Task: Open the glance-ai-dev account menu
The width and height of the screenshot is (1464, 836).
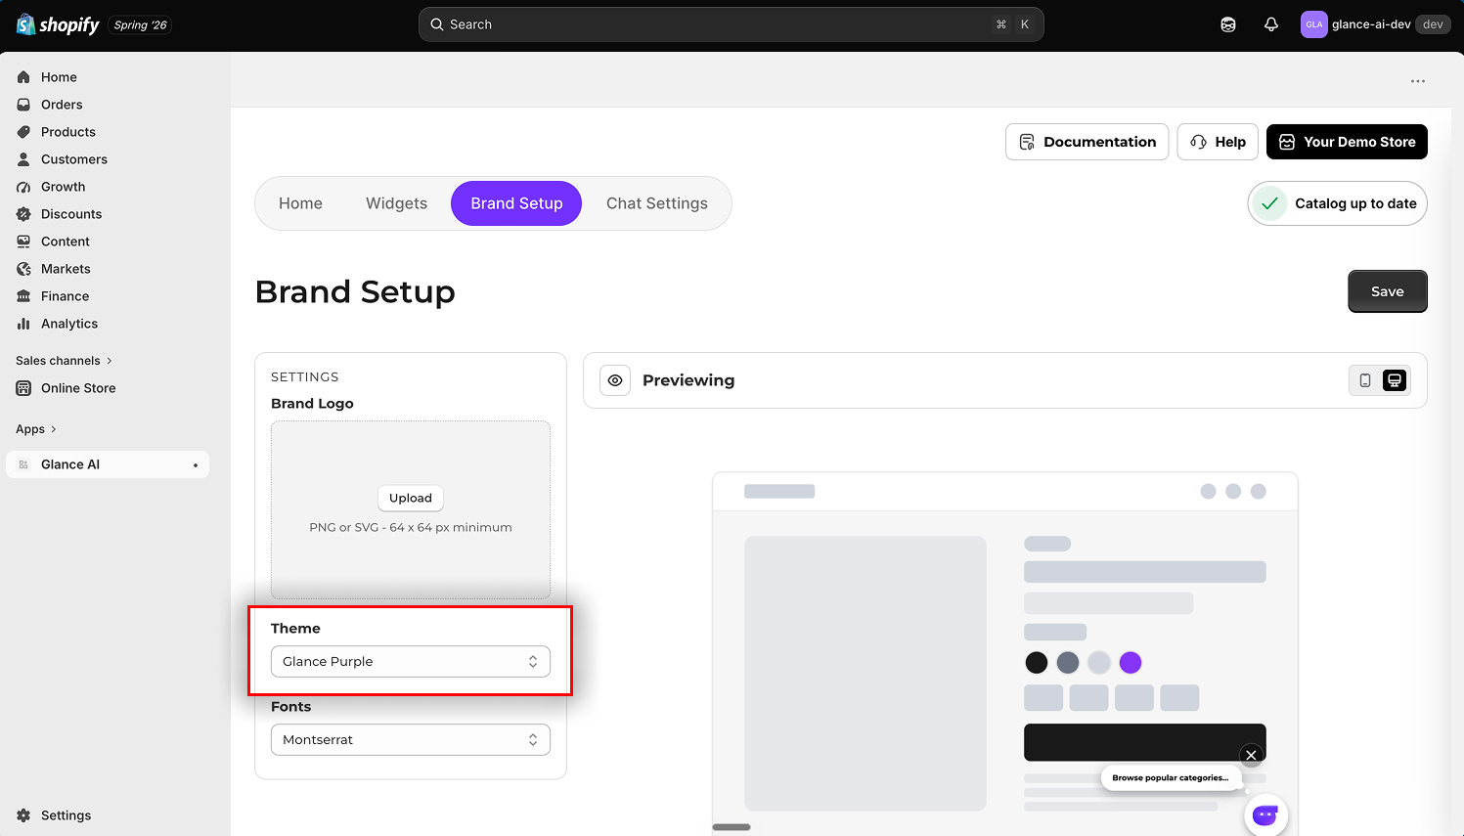Action: (1375, 24)
